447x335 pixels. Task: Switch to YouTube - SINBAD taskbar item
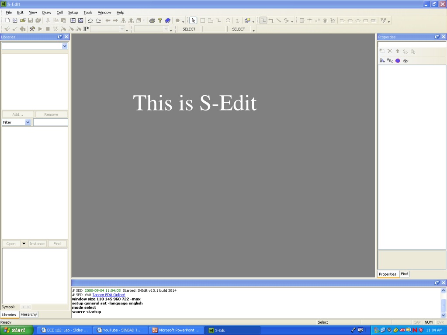[x=120, y=330]
